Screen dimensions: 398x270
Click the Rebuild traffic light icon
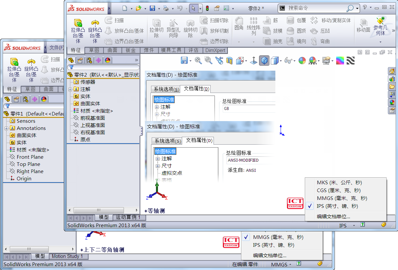click(207, 9)
